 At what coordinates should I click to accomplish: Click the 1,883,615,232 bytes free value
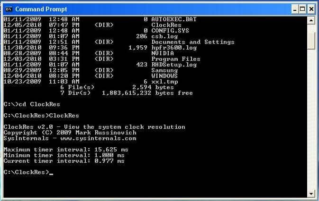[x=147, y=93]
